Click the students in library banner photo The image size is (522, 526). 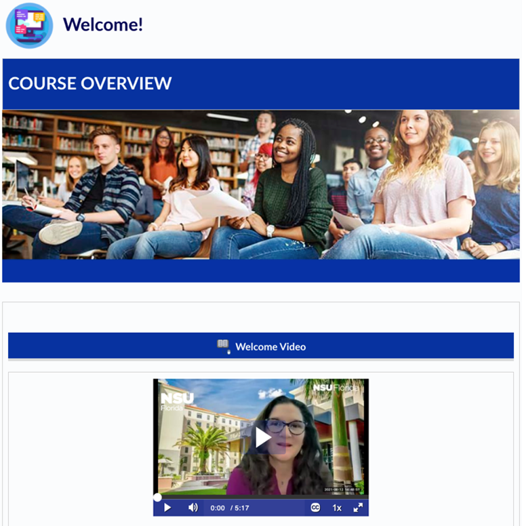coord(261,184)
